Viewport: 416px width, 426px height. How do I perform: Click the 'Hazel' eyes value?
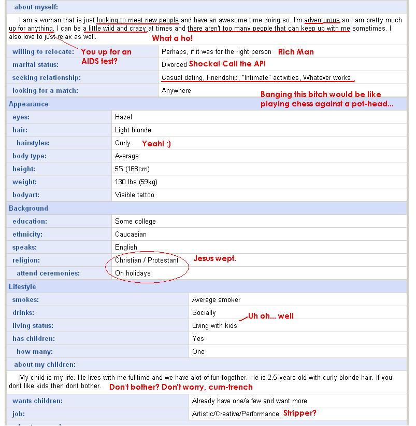click(123, 117)
